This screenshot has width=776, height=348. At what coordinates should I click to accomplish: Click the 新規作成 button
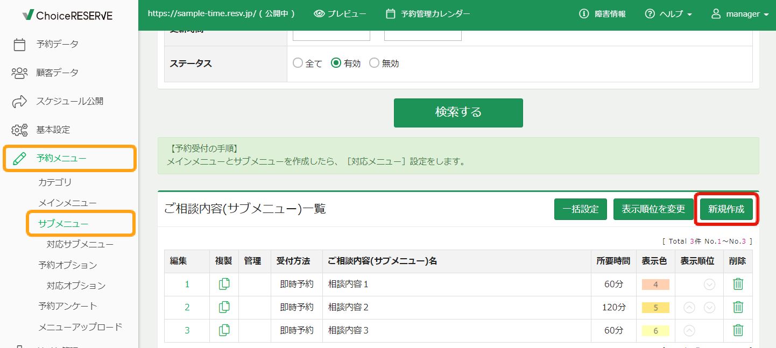click(726, 209)
